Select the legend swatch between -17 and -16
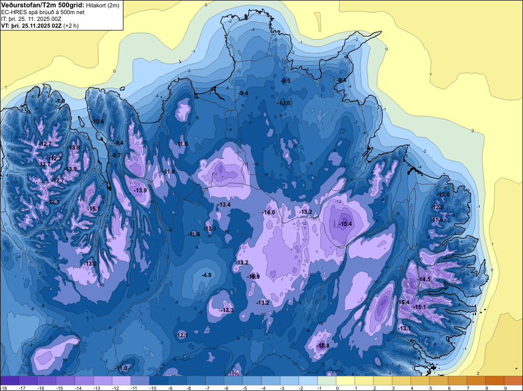Image resolution: width=523 pixels, height=391 pixels. (x=28, y=381)
